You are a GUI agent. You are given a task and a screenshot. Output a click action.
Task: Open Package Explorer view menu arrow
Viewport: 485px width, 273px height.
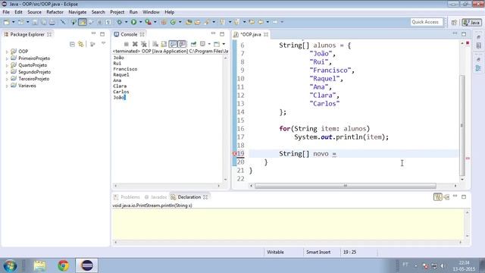pyautogui.click(x=103, y=44)
